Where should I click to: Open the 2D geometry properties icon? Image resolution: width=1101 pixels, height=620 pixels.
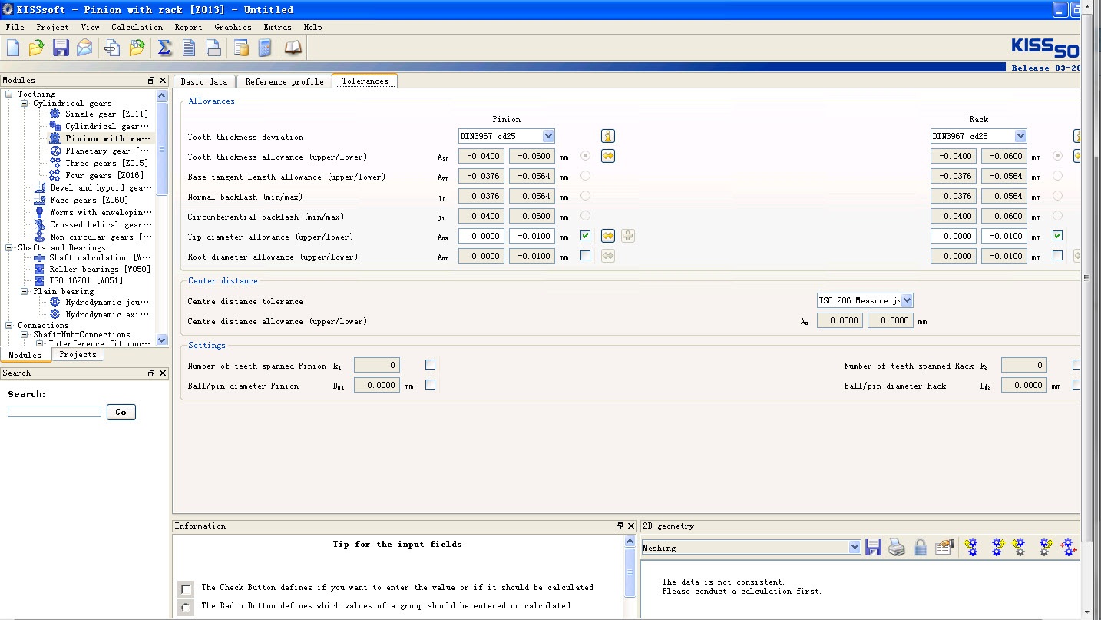[944, 547]
